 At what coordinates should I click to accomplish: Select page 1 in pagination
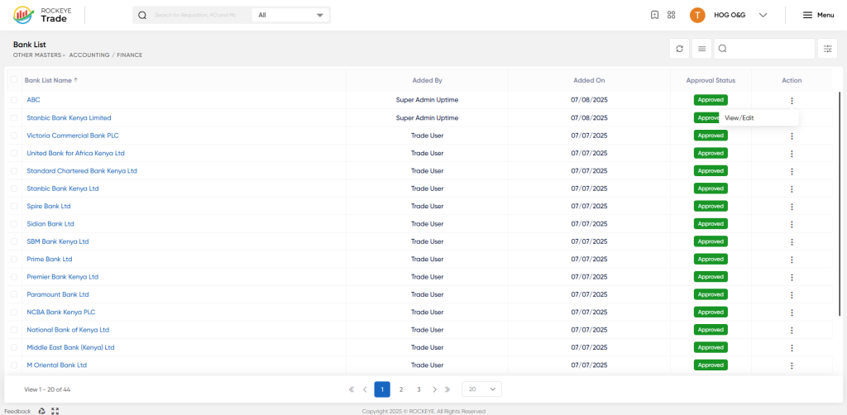coord(382,389)
